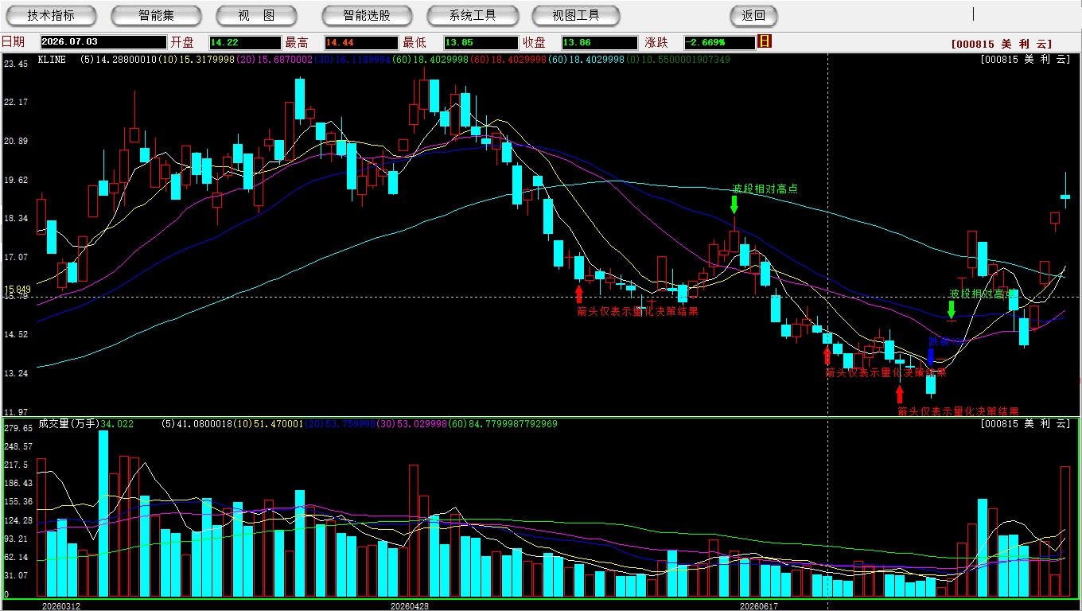Open the 视图工具 button
Image resolution: width=1082 pixels, height=611 pixels.
(577, 15)
